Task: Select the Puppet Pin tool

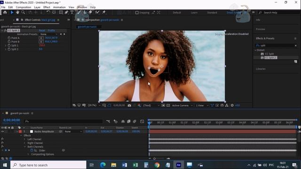Action: tap(103, 12)
